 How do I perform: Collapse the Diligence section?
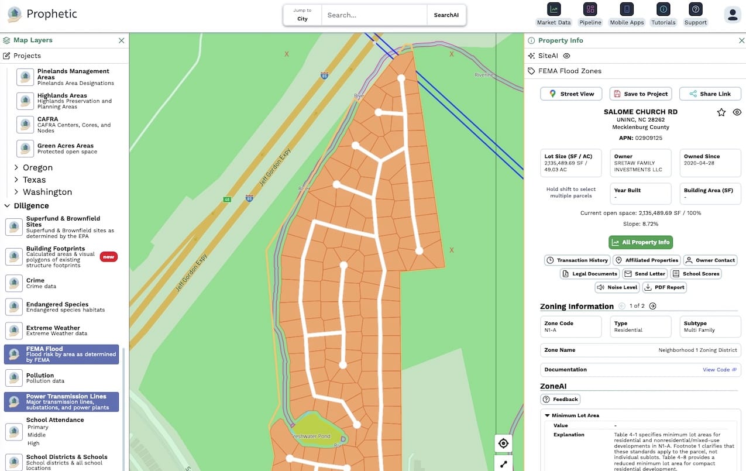[x=7, y=205]
